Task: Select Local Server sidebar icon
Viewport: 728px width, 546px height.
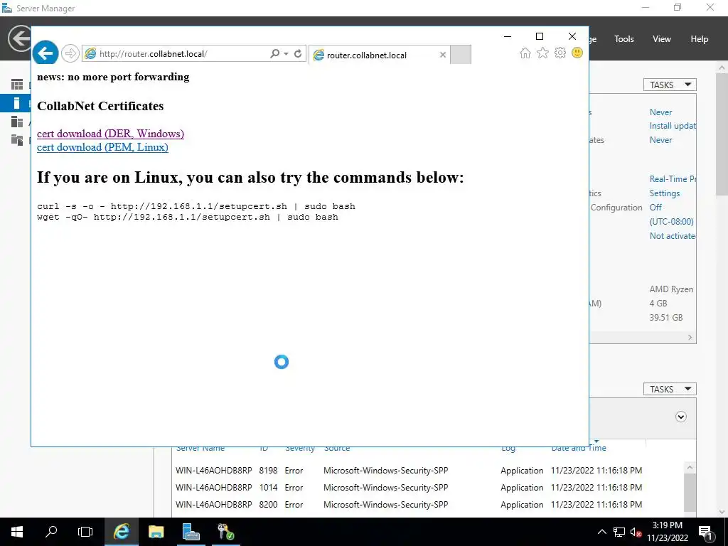Action: coord(17,103)
